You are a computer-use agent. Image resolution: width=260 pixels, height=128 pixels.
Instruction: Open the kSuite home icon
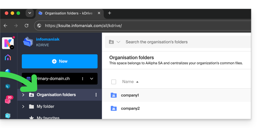point(8,57)
